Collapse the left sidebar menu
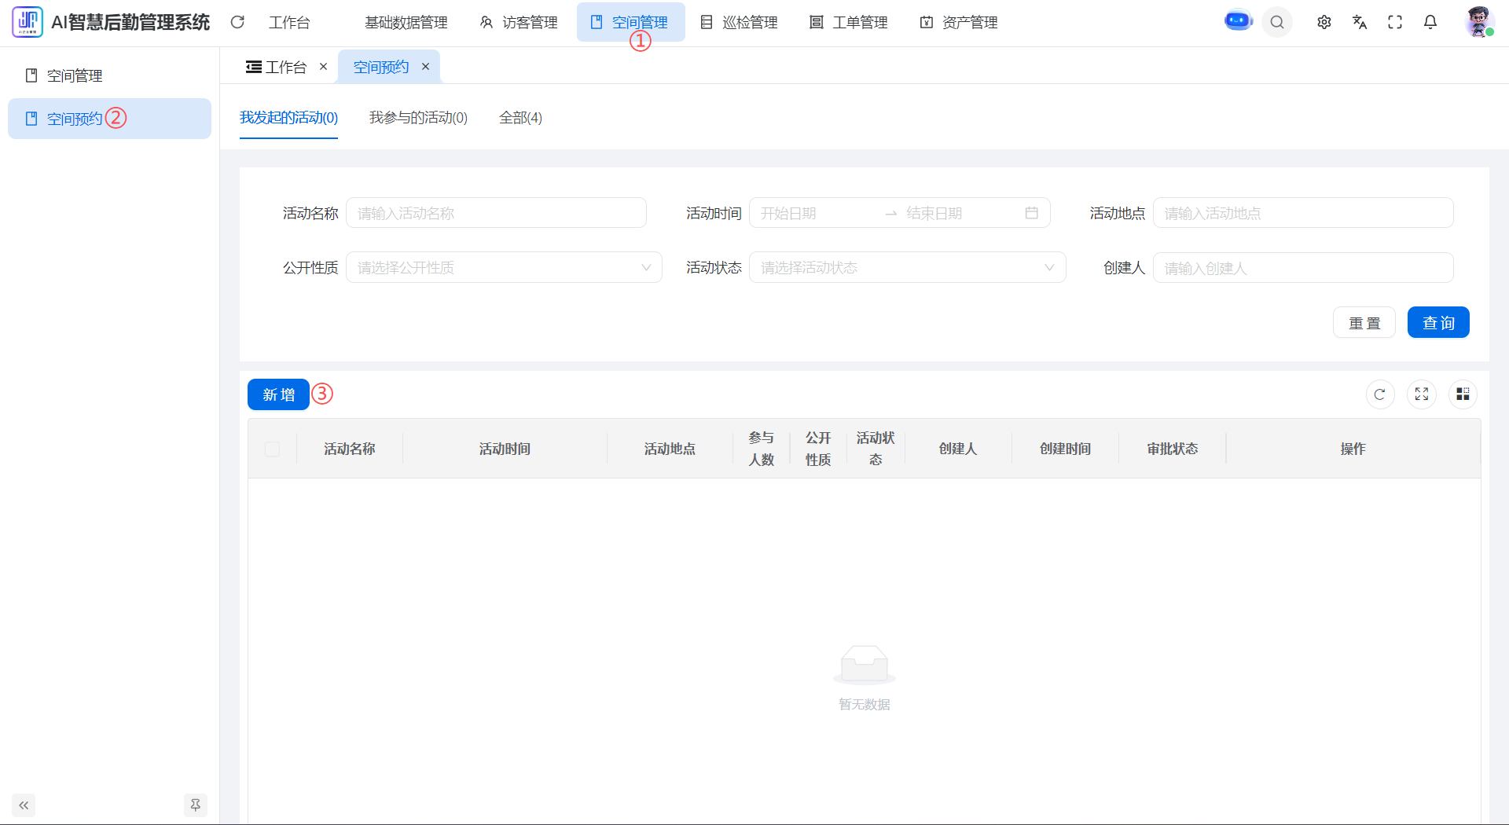The width and height of the screenshot is (1509, 825). (x=24, y=805)
